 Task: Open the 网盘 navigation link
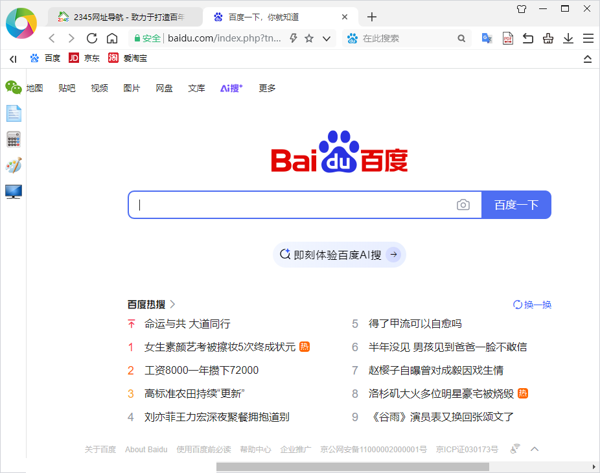(x=164, y=88)
